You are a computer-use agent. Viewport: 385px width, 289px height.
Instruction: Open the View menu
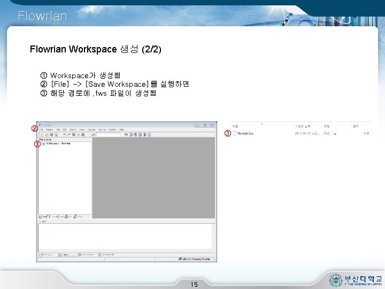82,130
